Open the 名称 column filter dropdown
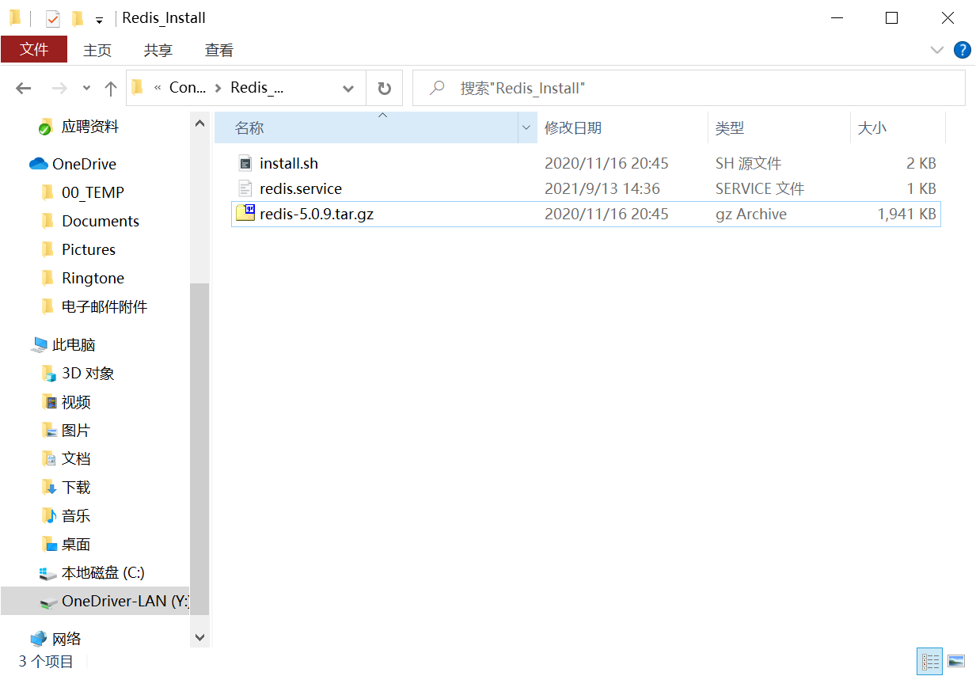This screenshot has height=676, width=976. (526, 127)
